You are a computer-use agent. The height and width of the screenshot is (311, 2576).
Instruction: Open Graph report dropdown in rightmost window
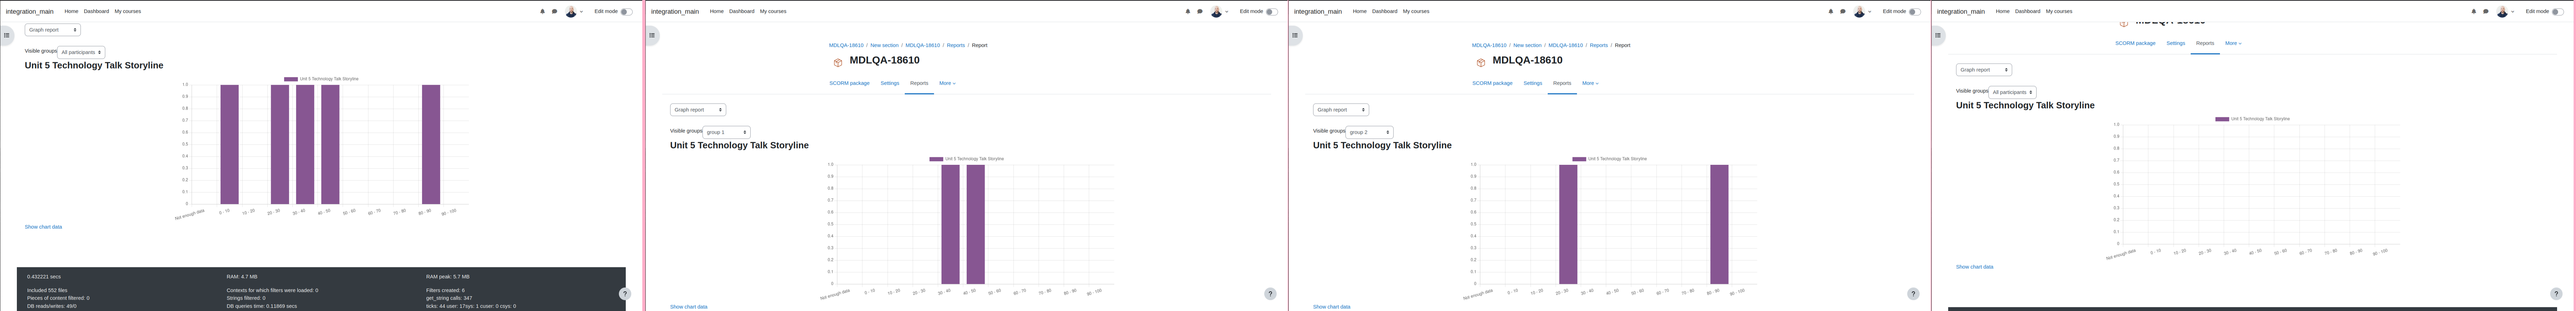1984,70
